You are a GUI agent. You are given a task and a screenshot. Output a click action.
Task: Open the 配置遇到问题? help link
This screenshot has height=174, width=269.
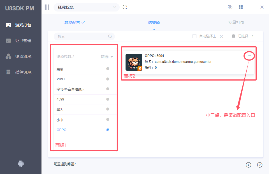pos(65,164)
